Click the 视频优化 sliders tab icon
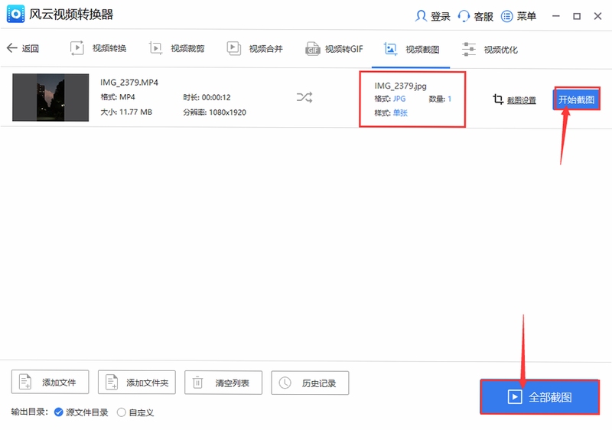Viewport: 612px width, 430px height. click(x=469, y=49)
